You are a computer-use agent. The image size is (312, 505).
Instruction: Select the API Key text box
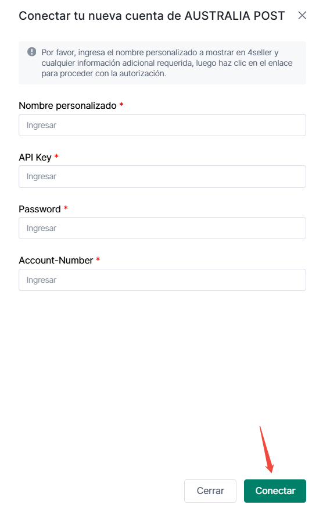click(162, 176)
